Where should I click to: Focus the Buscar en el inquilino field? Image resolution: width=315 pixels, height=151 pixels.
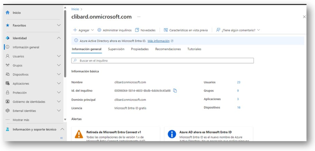pos(163,61)
